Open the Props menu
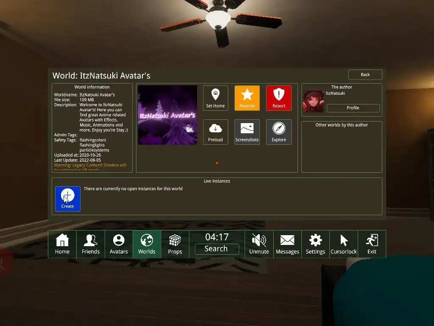The height and width of the screenshot is (326, 434). (x=175, y=244)
